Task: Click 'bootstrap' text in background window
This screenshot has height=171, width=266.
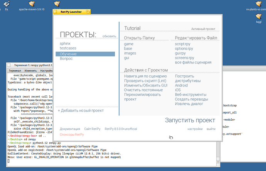Action: (x=230, y=105)
